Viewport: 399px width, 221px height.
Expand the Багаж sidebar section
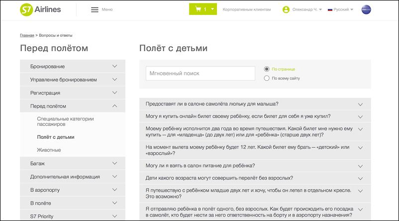coord(73,163)
